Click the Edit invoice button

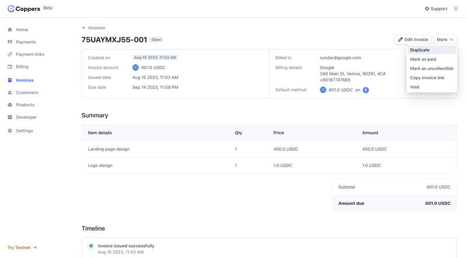pos(413,39)
